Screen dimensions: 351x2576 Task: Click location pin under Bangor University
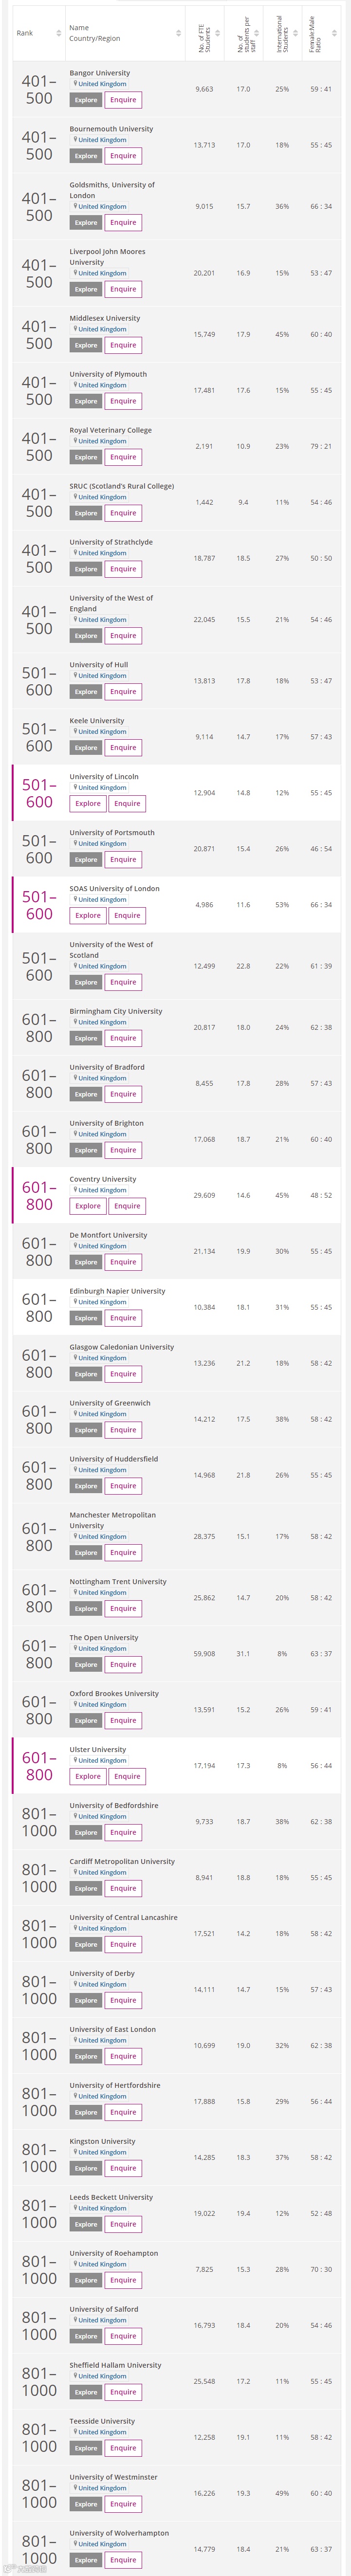(74, 84)
